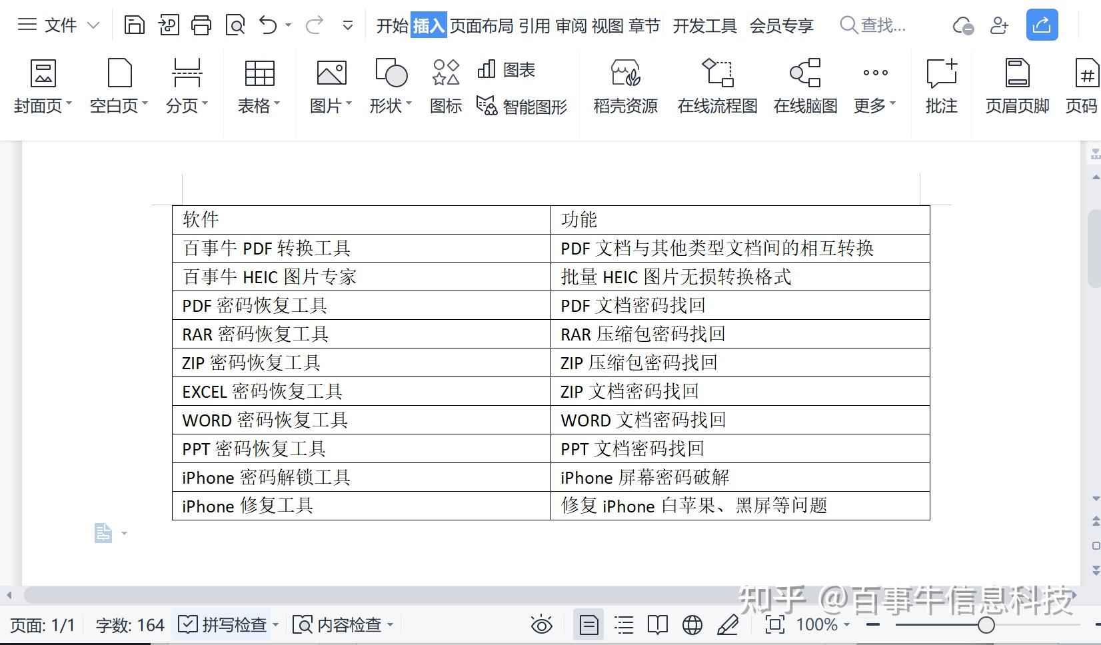Click the next page double-arrow on right edge

point(1096,570)
